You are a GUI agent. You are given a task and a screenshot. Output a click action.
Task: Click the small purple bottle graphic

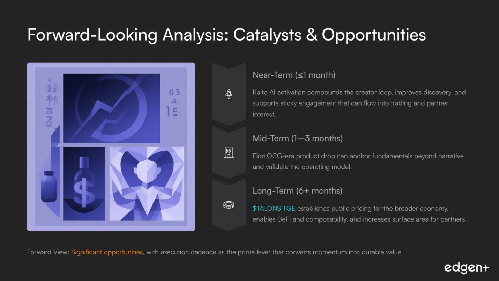point(49,186)
